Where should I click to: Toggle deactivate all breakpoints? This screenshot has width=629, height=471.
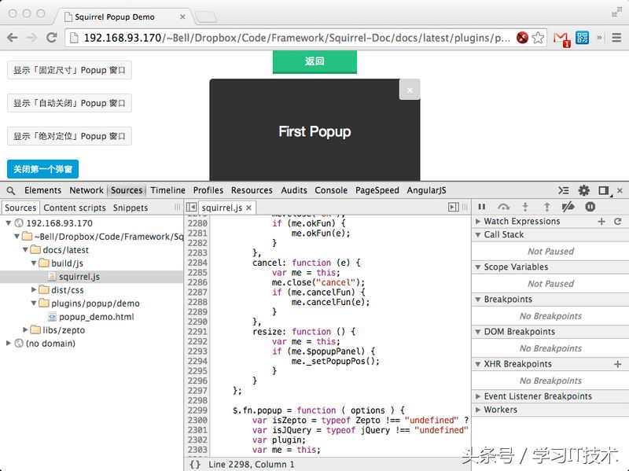click(568, 207)
